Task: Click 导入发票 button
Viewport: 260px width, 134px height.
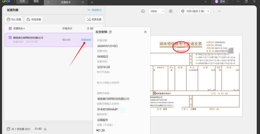Action: [x=14, y=20]
